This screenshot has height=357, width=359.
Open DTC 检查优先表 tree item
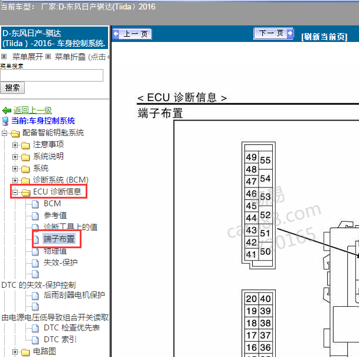click(x=71, y=327)
